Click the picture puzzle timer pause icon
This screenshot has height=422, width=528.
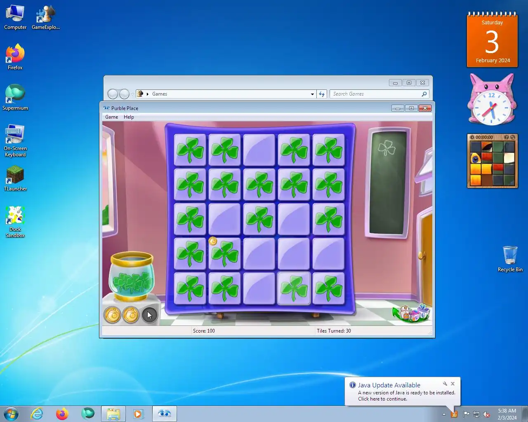coord(472,137)
